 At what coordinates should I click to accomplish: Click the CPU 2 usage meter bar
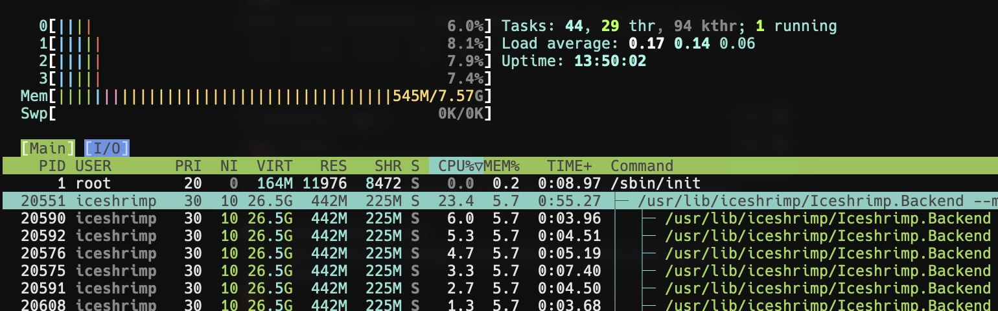point(265,62)
